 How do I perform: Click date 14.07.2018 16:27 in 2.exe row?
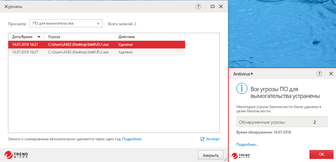coord(25,52)
